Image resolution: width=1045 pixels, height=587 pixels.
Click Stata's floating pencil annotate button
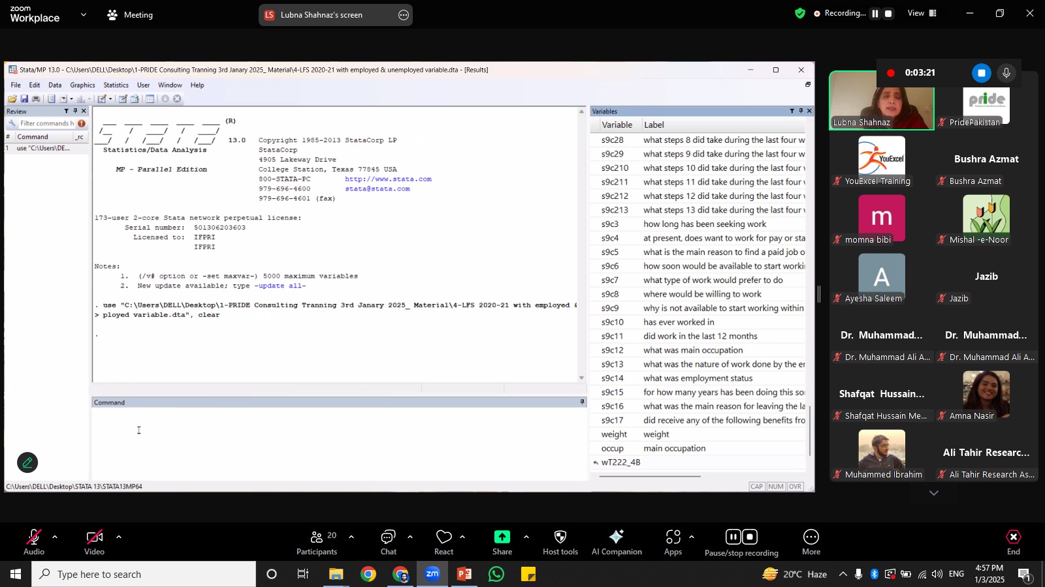[27, 462]
